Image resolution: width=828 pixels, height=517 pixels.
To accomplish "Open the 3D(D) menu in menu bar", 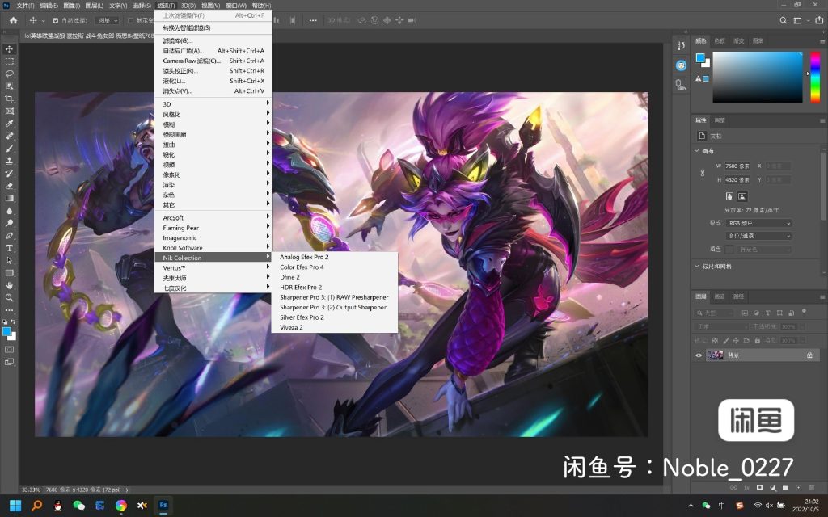I will point(188,6).
